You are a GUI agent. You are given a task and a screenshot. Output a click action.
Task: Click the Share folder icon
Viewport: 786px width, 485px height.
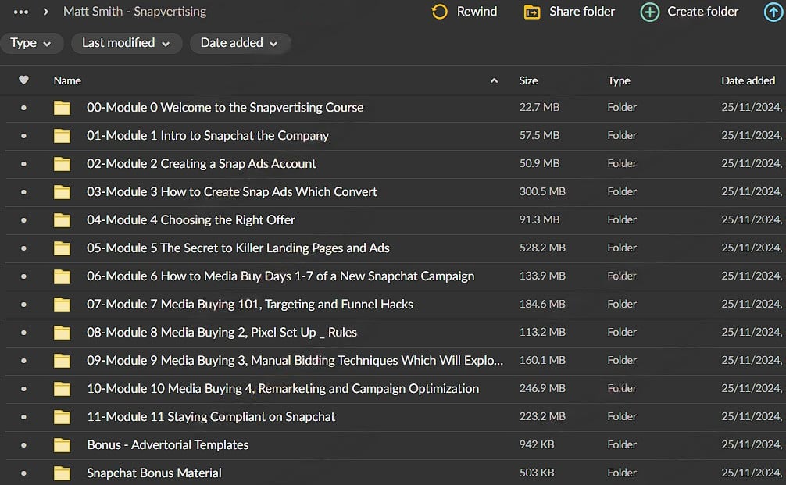(x=532, y=12)
